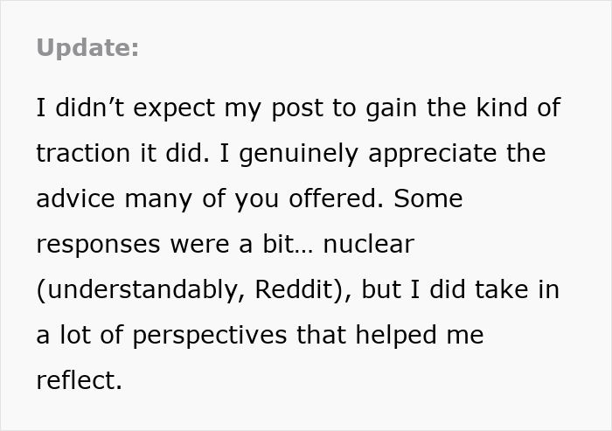Viewport: 612px width, 431px height.
Task: Click the "Update:" heading text
Action: tap(87, 48)
